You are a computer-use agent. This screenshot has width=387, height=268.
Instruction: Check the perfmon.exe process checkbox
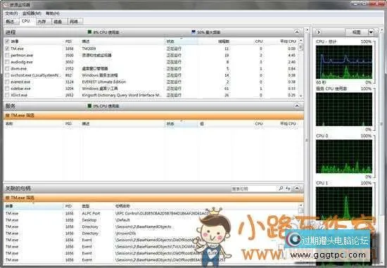click(x=7, y=56)
